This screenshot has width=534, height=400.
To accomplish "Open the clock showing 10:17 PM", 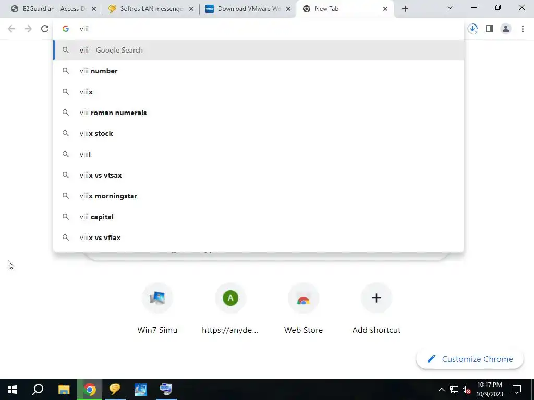I will click(x=489, y=390).
